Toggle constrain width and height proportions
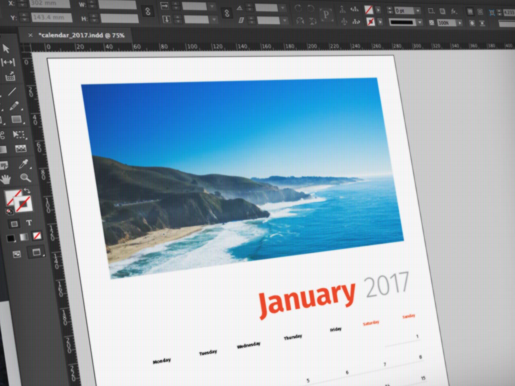Image resolution: width=515 pixels, height=386 pixels. pyautogui.click(x=148, y=12)
